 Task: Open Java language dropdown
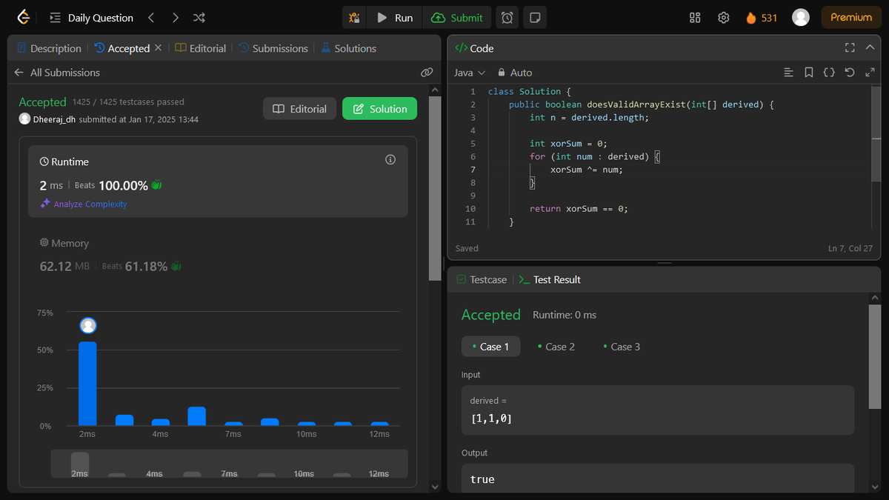tap(470, 73)
